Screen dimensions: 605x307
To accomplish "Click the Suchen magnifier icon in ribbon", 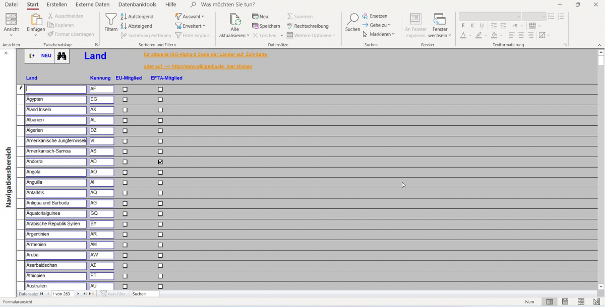I will [x=352, y=20].
